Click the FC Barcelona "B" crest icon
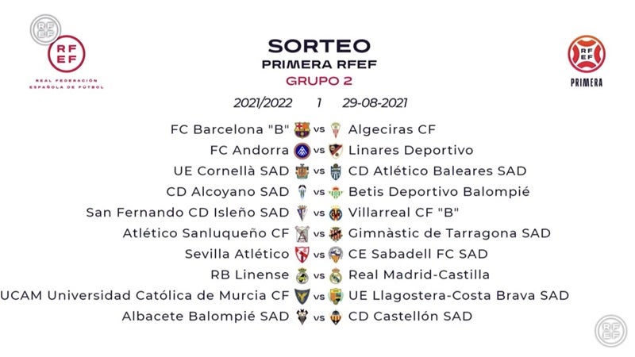Image resolution: width=635 pixels, height=357 pixels. click(302, 129)
